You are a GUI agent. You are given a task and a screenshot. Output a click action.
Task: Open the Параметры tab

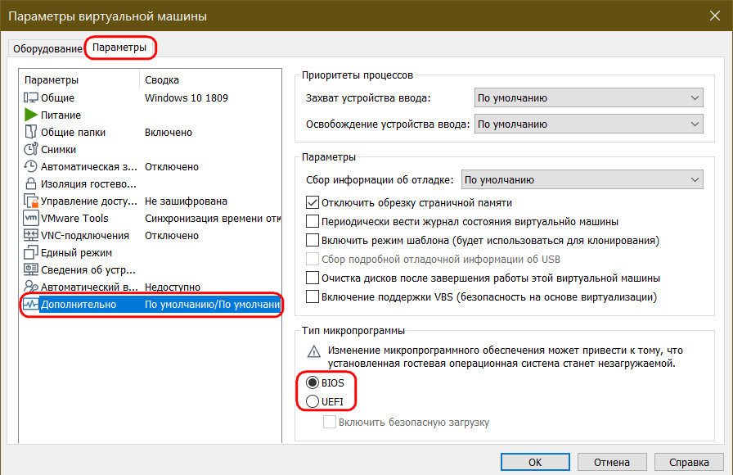coord(119,48)
